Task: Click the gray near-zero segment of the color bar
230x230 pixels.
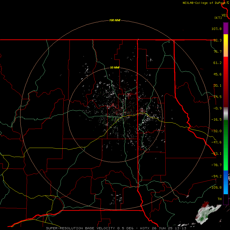Action: pyautogui.click(x=226, y=114)
